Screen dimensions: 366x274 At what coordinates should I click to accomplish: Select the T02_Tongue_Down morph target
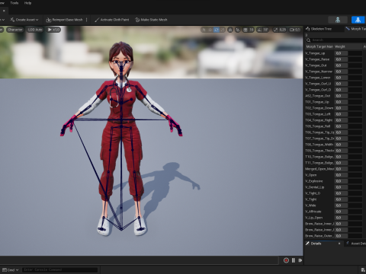pyautogui.click(x=319, y=108)
